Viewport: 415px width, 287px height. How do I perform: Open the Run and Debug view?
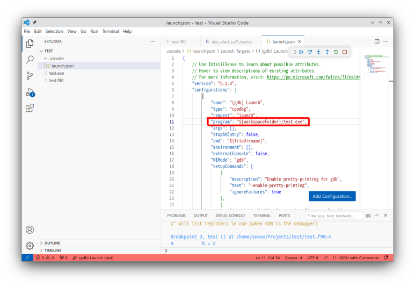[x=30, y=92]
